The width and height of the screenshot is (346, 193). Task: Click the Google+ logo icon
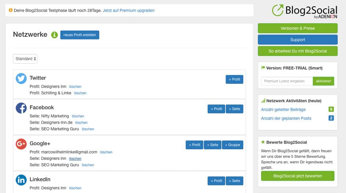click(x=21, y=144)
